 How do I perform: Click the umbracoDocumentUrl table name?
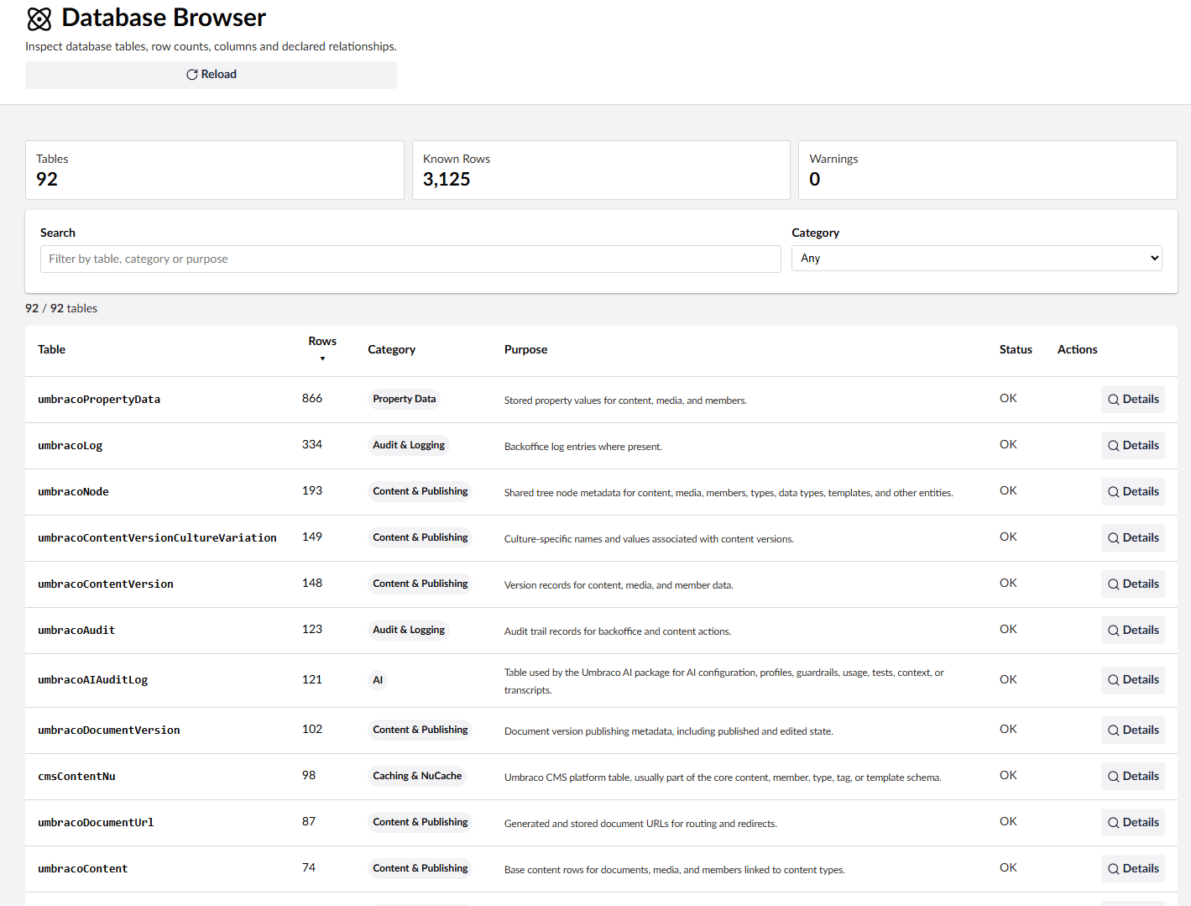pyautogui.click(x=96, y=823)
